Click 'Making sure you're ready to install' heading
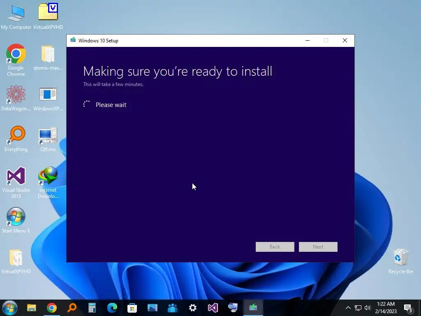 point(178,72)
